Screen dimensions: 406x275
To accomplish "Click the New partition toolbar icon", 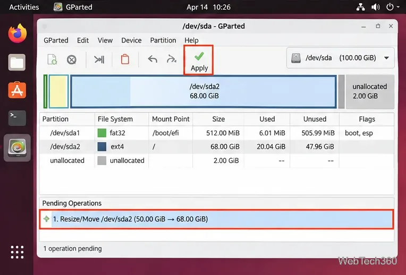I will (x=52, y=59).
